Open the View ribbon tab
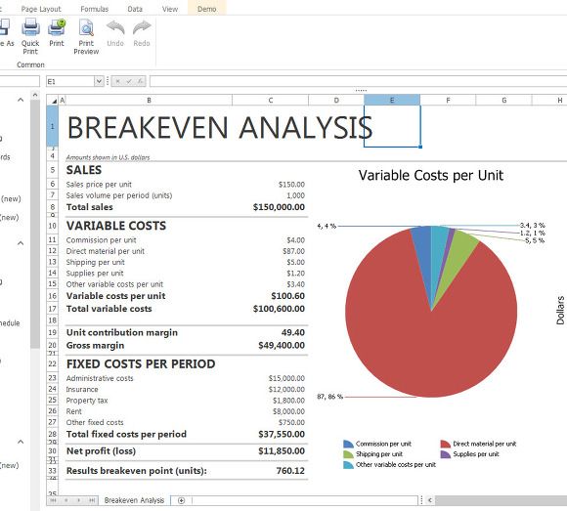Image resolution: width=567 pixels, height=511 pixels. click(170, 9)
